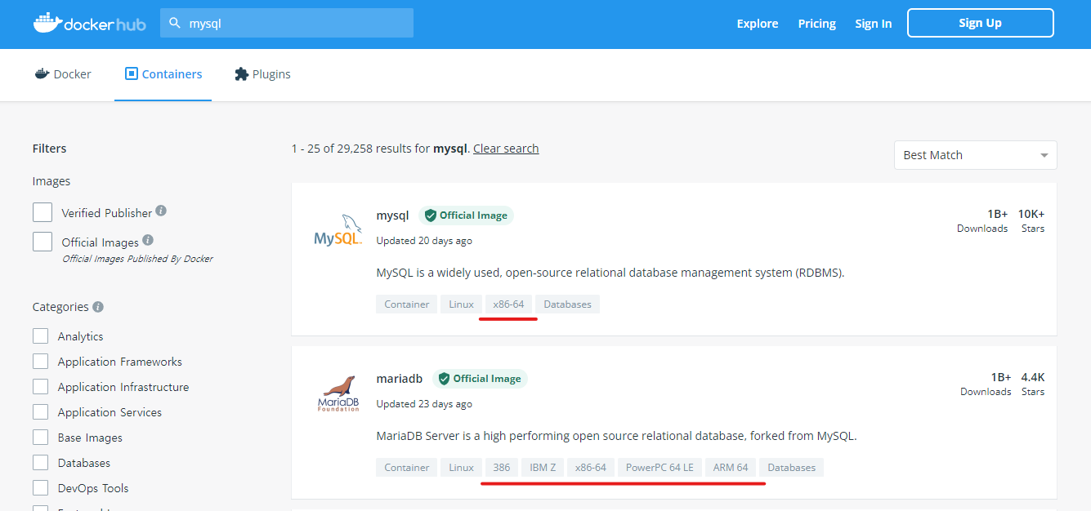Click the Docker Hub whale logo
This screenshot has height=511, width=1091.
90,23
